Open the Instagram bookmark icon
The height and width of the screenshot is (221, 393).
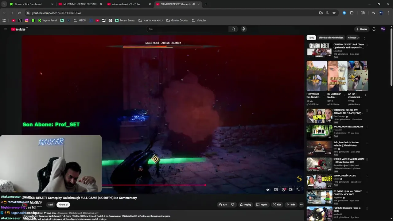27,21
